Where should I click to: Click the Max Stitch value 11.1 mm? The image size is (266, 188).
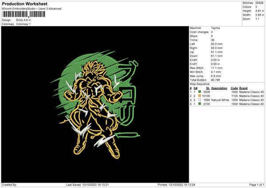[x=217, y=68]
